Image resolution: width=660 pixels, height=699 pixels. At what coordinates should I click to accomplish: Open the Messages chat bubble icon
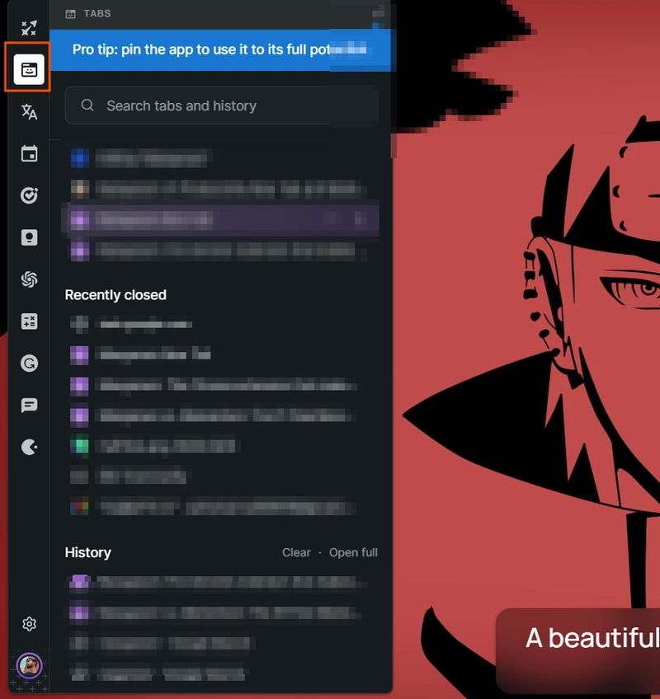tap(29, 406)
